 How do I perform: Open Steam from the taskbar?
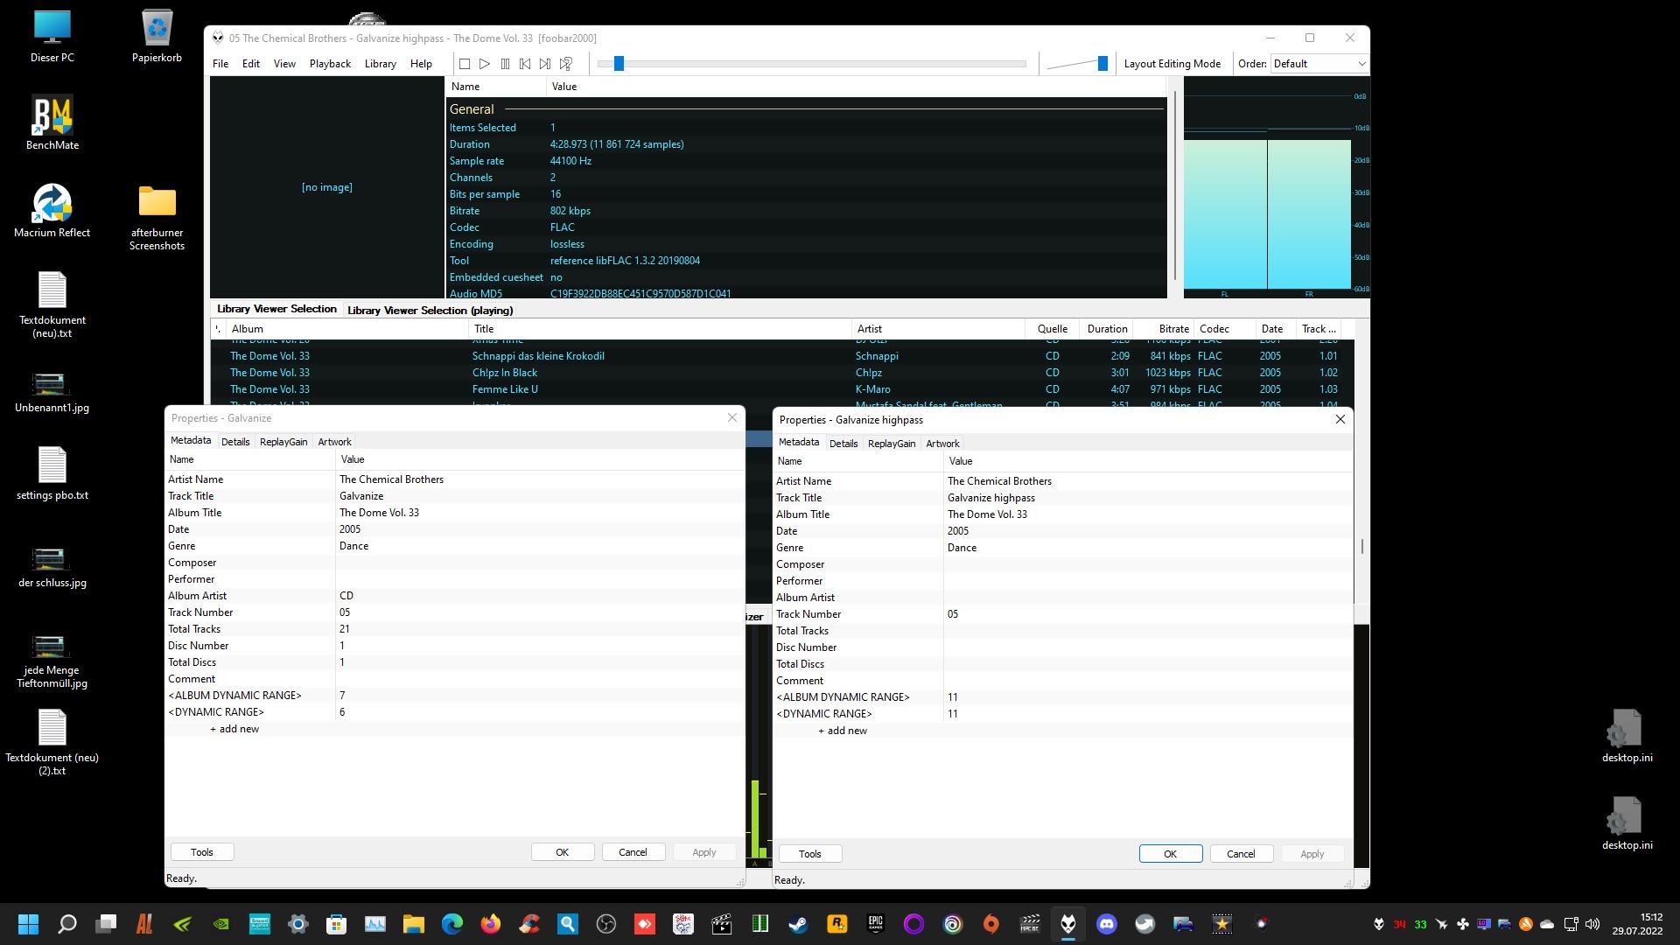pos(798,924)
